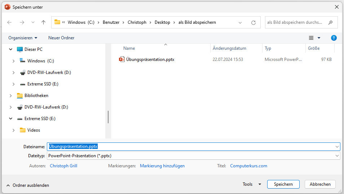Go up one folder level
The width and height of the screenshot is (344, 194).
tap(44, 22)
